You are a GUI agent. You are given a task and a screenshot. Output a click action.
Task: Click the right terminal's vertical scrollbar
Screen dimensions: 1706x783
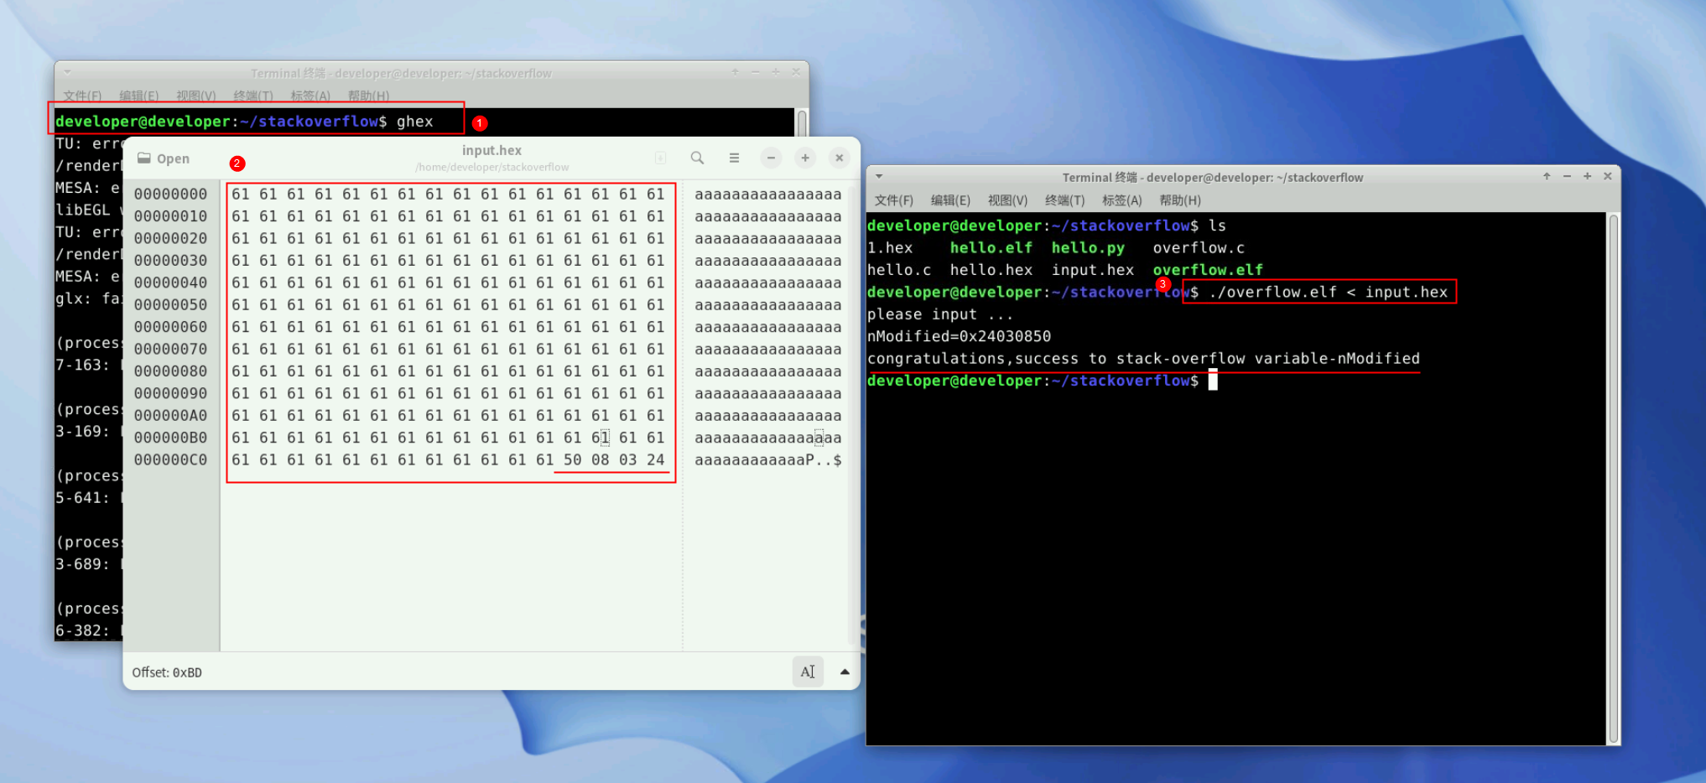(x=1613, y=479)
